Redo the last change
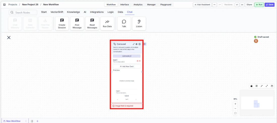This screenshot has height=123, width=277. [220, 5]
